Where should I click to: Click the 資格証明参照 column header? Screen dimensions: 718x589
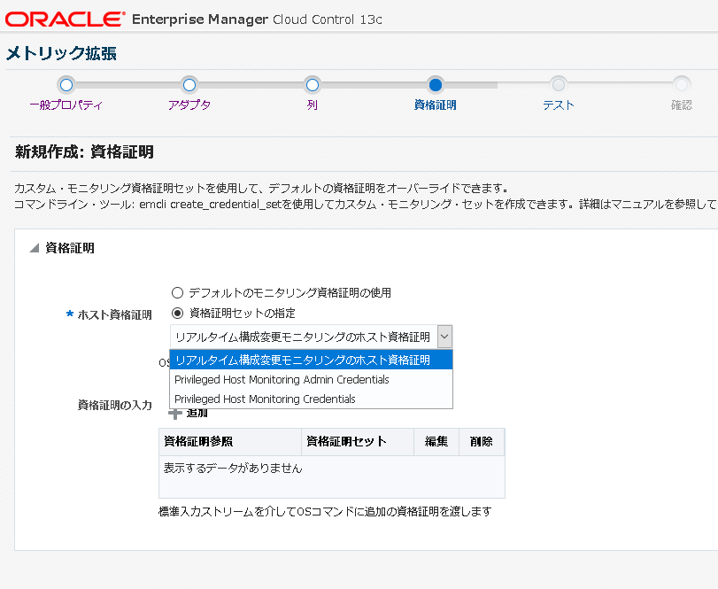point(230,441)
